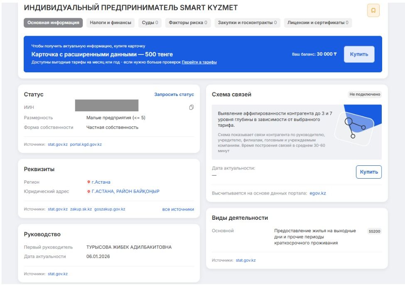Open the Основная информация tab
Image resolution: width=405 pixels, height=285 pixels.
[53, 23]
